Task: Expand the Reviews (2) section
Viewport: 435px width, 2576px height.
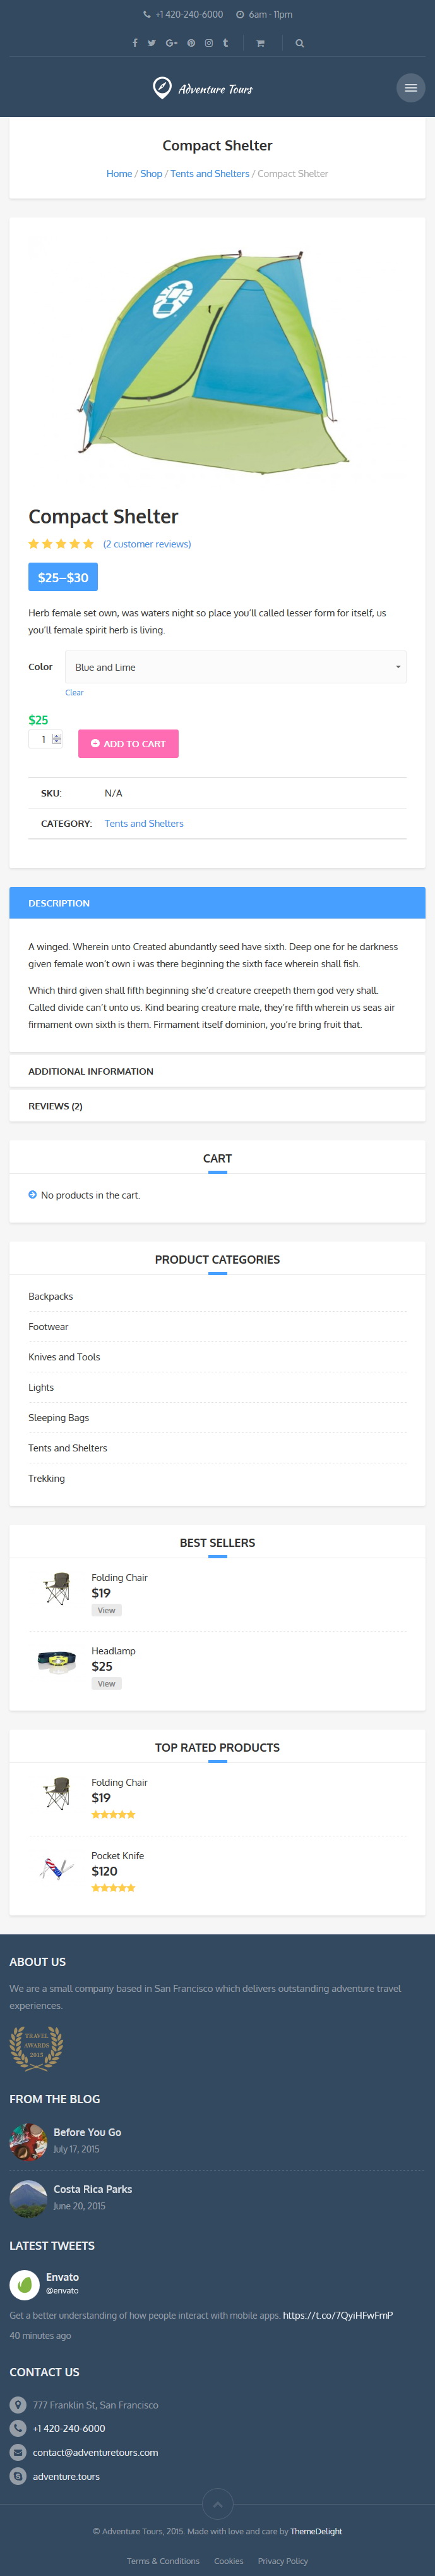Action: click(x=217, y=1106)
